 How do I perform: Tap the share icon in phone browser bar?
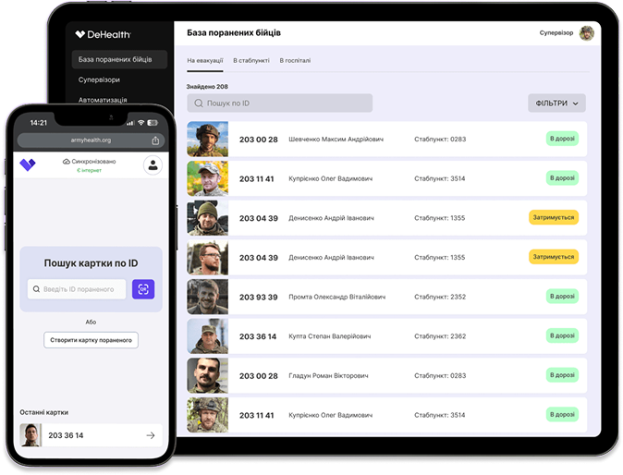[155, 140]
